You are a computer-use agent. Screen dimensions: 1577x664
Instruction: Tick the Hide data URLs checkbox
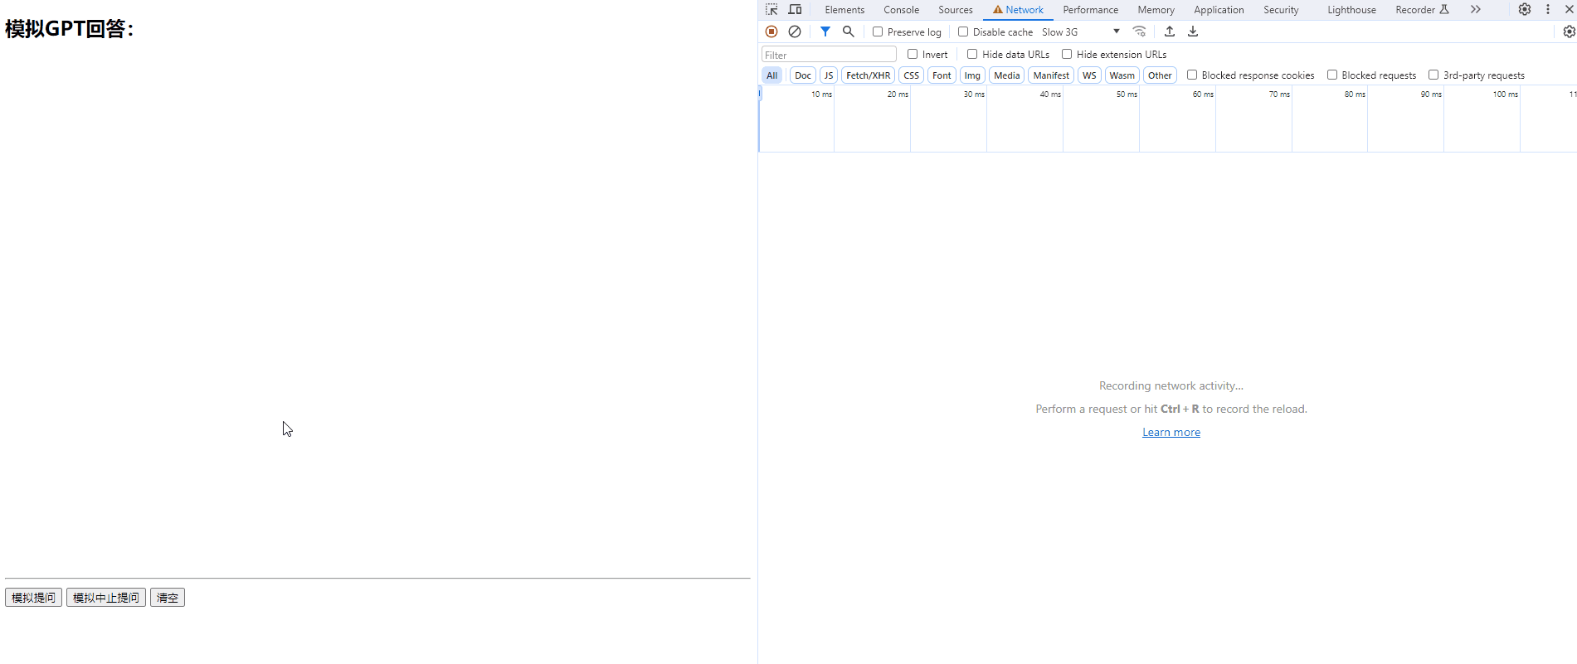[972, 54]
